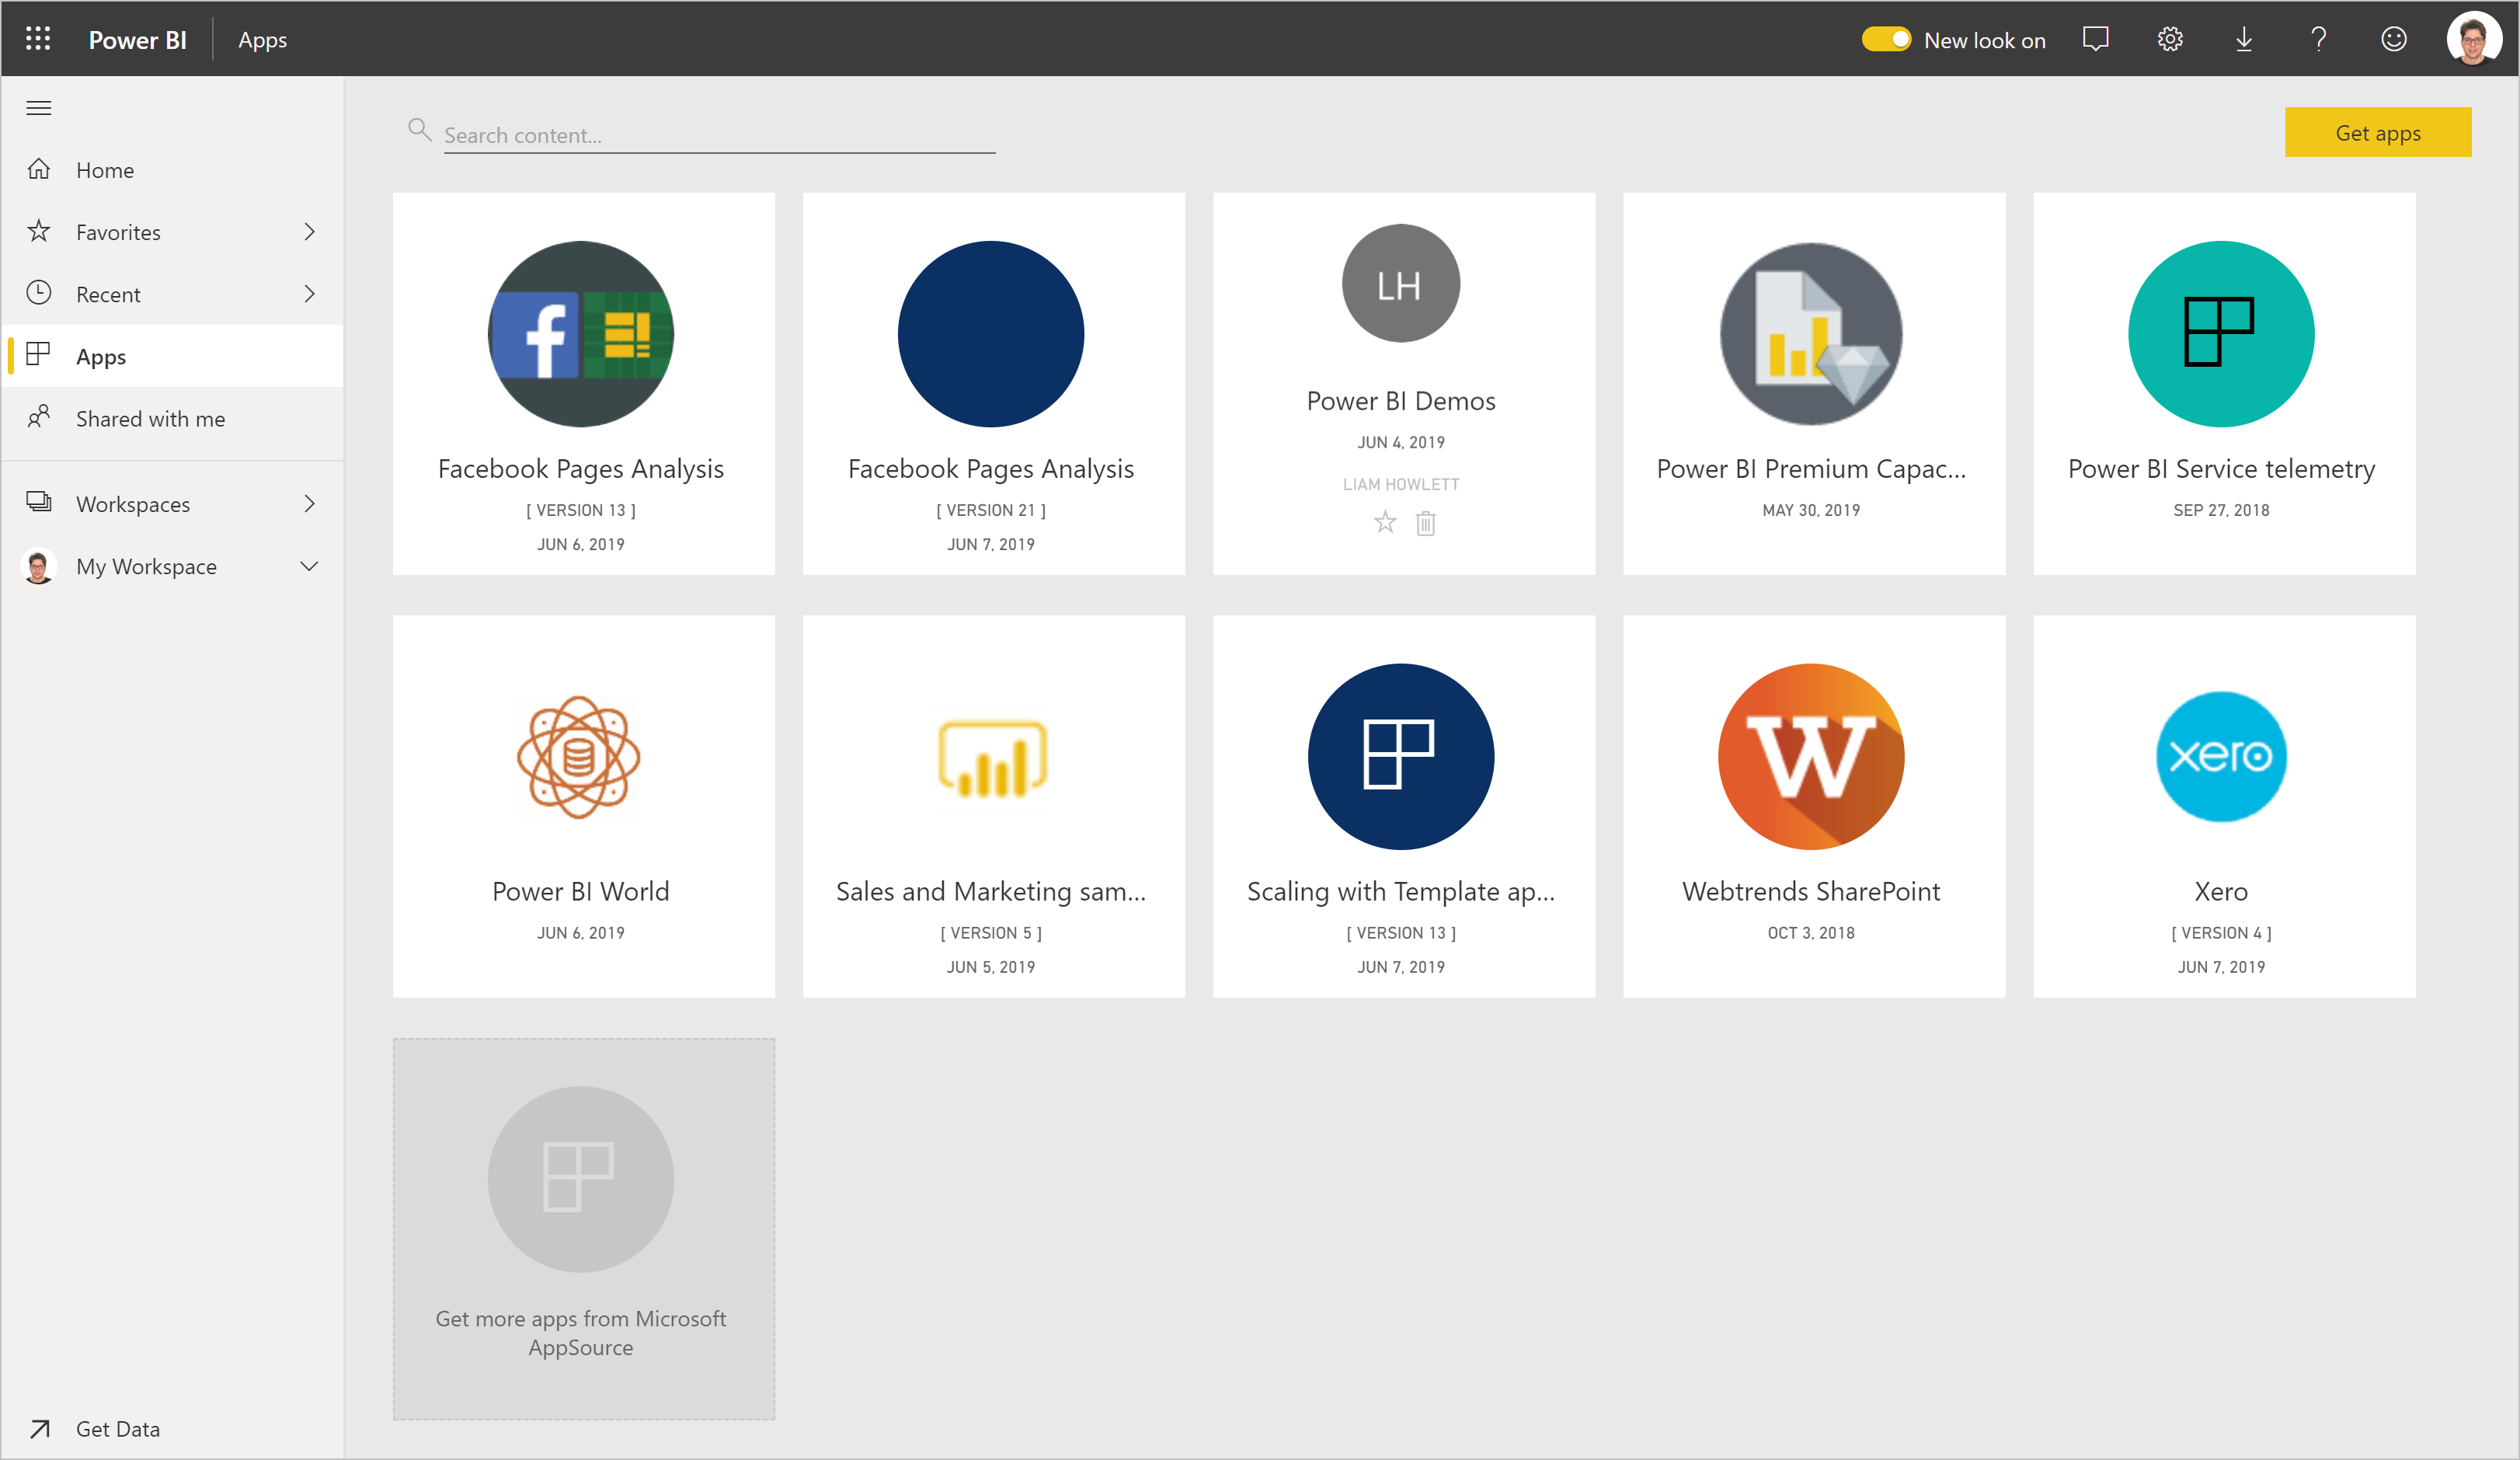Viewport: 2520px width, 1460px height.
Task: Open the Xero app icon
Action: click(x=2221, y=757)
